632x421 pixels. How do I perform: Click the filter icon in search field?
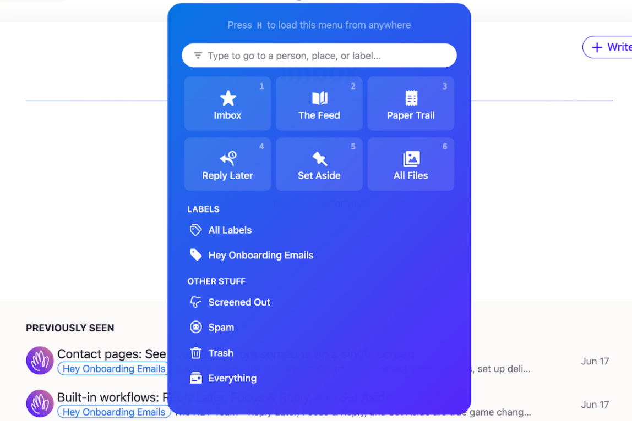click(x=198, y=55)
